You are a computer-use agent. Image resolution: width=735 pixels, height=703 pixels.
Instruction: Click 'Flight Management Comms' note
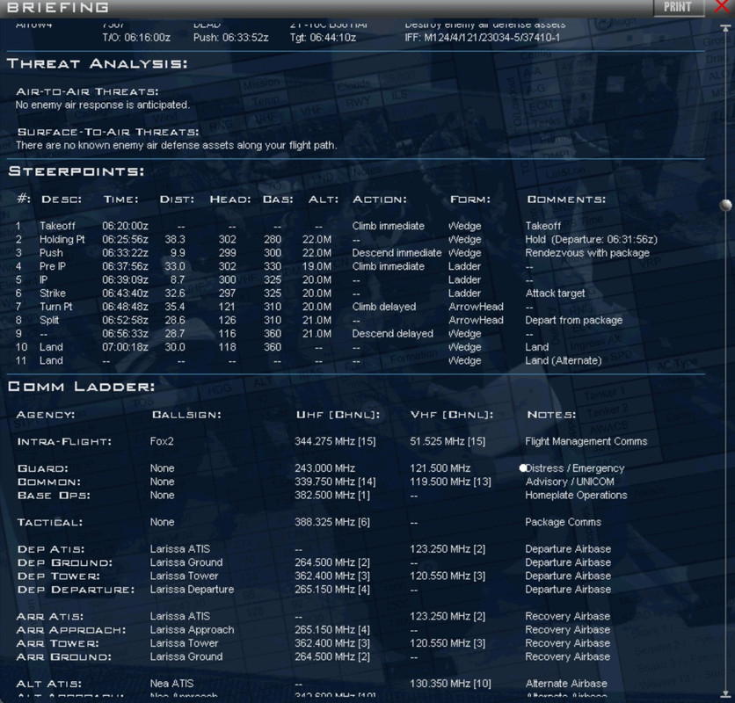(x=586, y=441)
